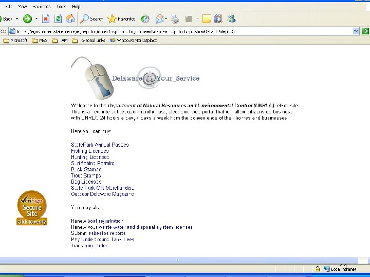
Task: Click the Back button in toolbar
Action: tap(7, 19)
